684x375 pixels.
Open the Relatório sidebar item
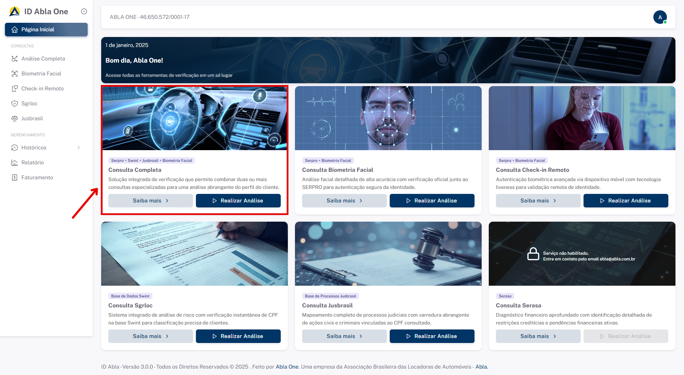(32, 163)
